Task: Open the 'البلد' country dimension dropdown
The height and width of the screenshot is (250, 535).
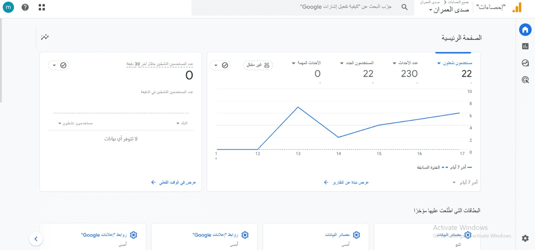Action: [182, 123]
